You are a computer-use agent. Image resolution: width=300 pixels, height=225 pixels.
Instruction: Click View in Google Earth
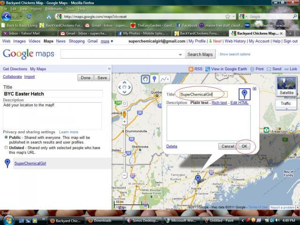coord(229,69)
